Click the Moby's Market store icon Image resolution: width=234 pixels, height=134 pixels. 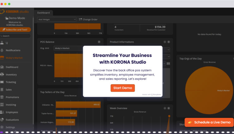pos(2,58)
